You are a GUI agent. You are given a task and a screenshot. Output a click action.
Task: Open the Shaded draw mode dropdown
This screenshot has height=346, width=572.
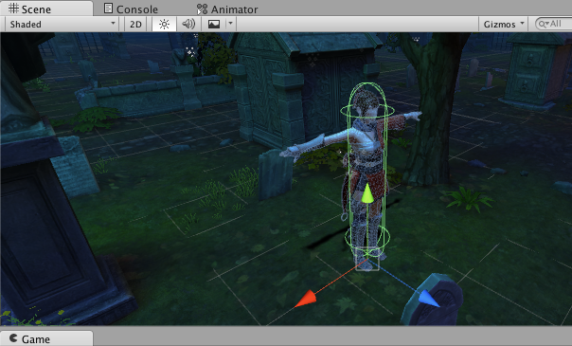[63, 24]
